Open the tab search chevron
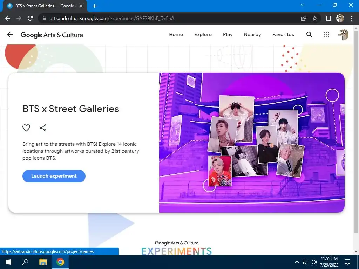This screenshot has width=359, height=269. point(303,5)
